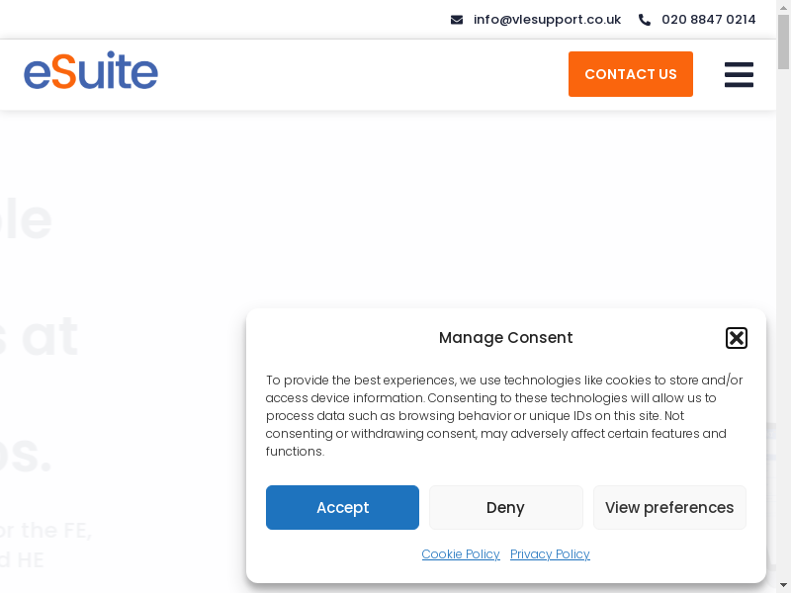Open the info@vlesupport.co.uk email link

tap(547, 20)
